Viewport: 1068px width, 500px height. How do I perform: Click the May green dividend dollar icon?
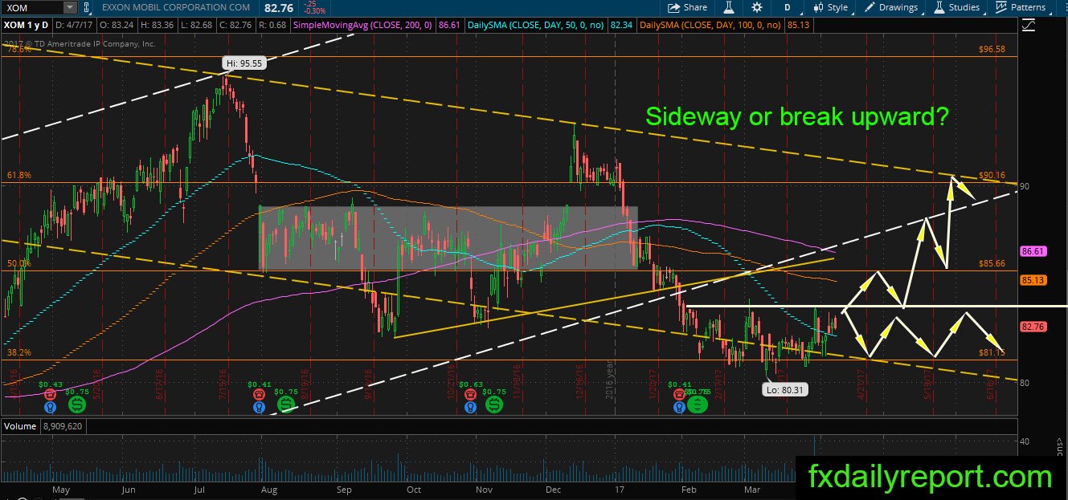click(76, 404)
